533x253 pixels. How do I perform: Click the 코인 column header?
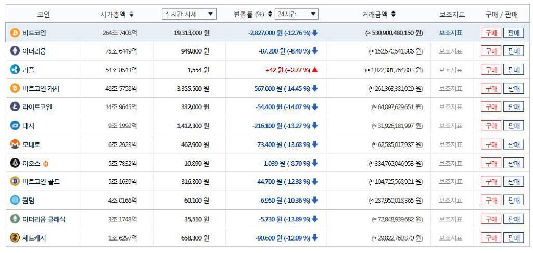tap(44, 14)
